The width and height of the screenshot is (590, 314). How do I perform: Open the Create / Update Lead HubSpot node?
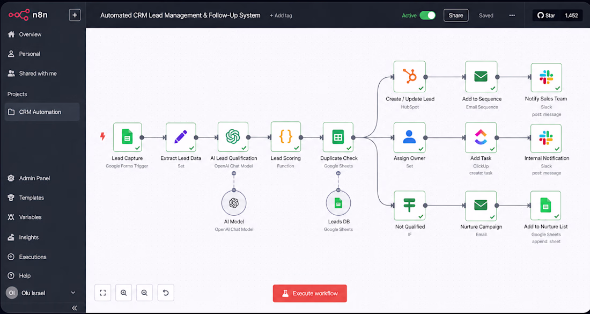point(410,77)
